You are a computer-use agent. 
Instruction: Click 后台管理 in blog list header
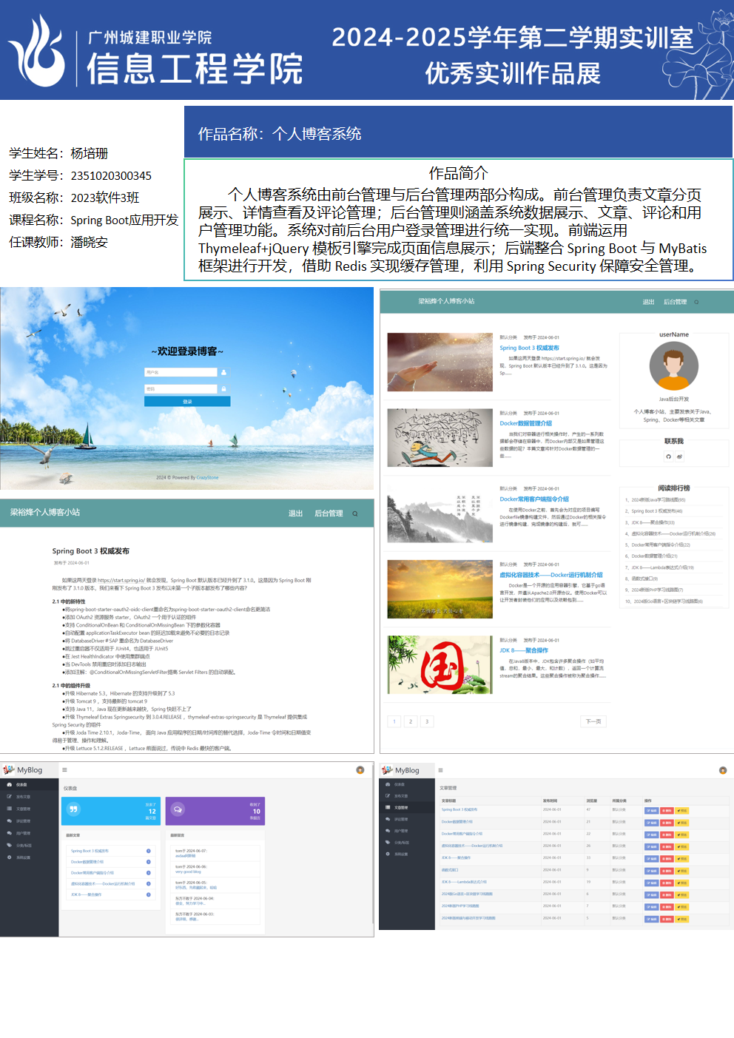coord(675,302)
